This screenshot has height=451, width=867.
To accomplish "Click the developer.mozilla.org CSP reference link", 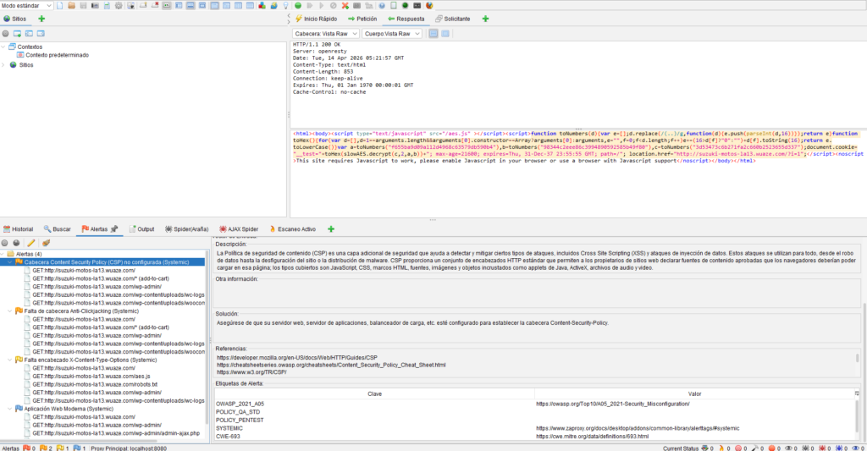I will 297,358.
